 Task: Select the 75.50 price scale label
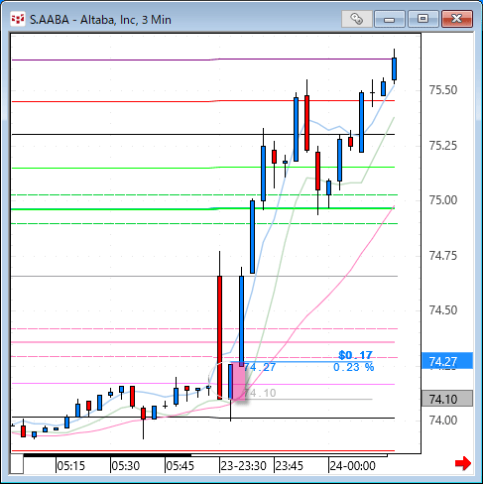pyautogui.click(x=443, y=90)
